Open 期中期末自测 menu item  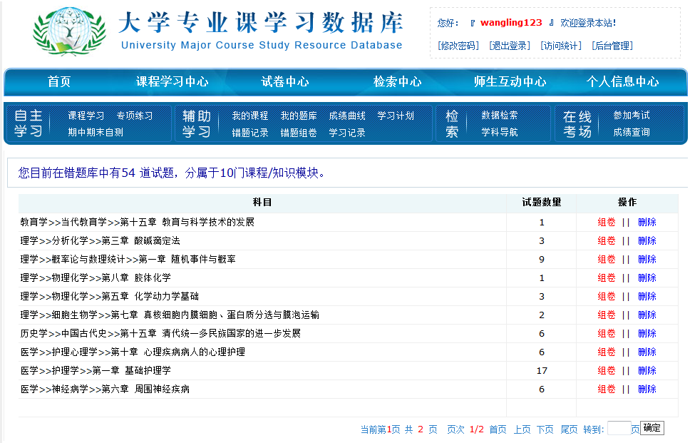96,132
